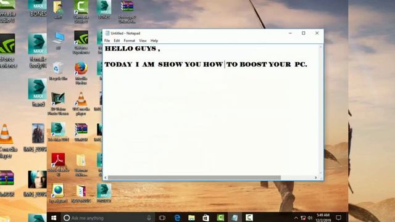
Task: Click the word "BOOST" in the Notepad text
Action: pos(253,64)
